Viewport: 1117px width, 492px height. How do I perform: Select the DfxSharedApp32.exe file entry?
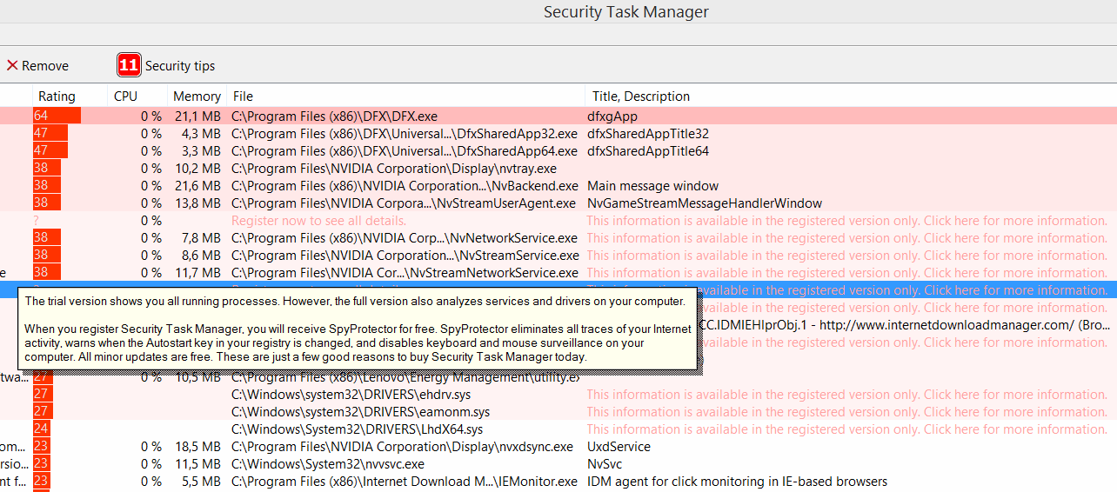click(404, 134)
